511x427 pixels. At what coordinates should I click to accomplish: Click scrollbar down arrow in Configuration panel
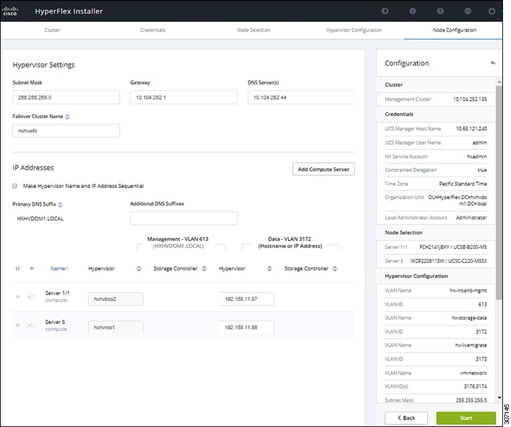499,398
